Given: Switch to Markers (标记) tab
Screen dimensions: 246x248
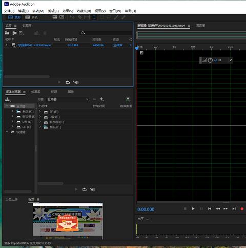Looking at the screenshot, I should coord(54,92).
